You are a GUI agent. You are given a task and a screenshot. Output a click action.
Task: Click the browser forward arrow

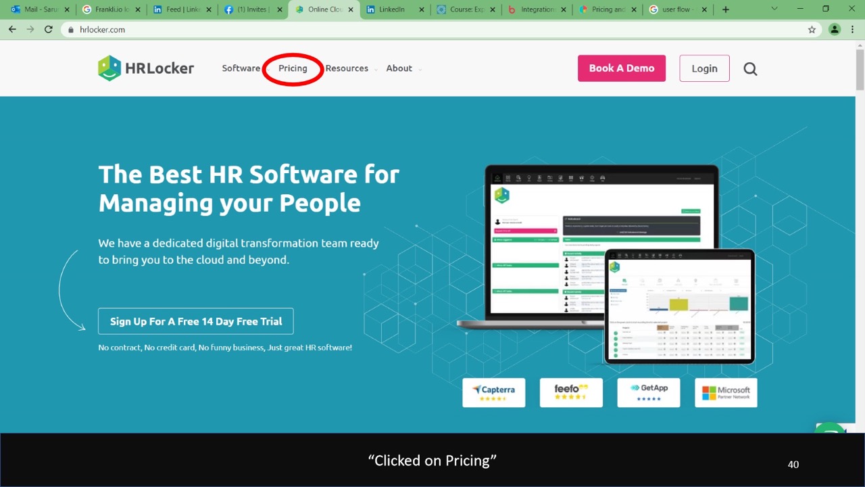(x=30, y=30)
